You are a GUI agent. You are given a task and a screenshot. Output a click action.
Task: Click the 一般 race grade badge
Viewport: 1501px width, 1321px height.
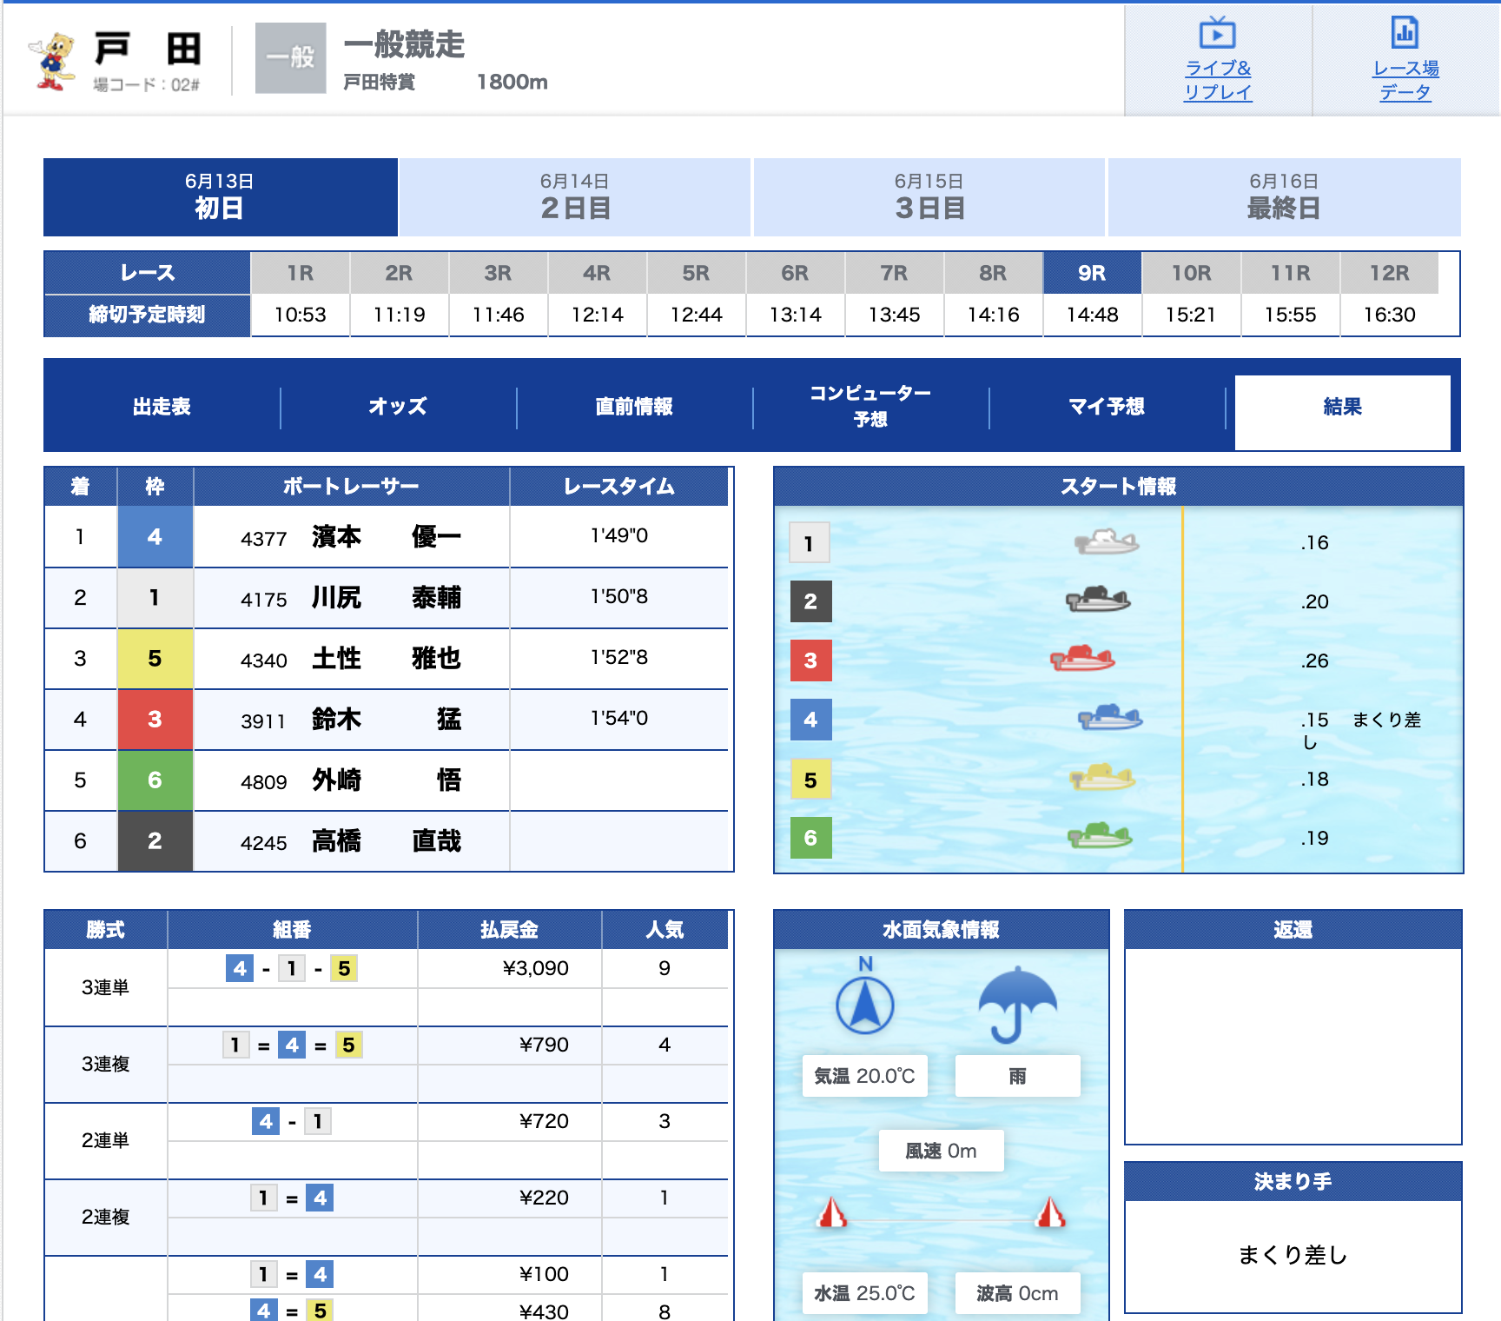pyautogui.click(x=290, y=58)
